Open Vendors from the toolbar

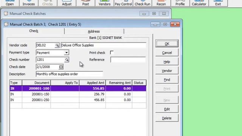104,3
